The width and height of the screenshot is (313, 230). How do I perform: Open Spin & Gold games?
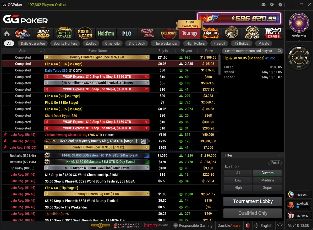click(x=43, y=33)
